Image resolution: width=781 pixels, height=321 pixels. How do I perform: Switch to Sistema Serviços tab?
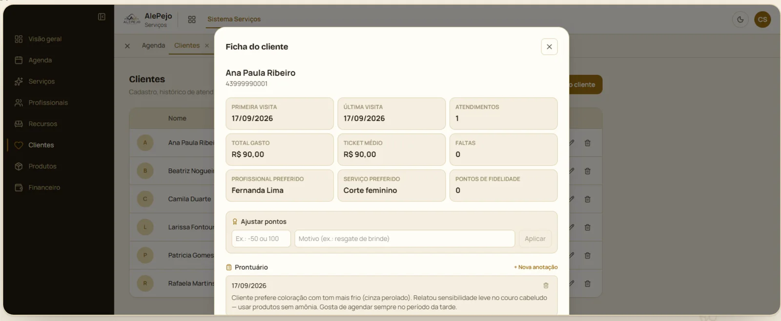pyautogui.click(x=234, y=19)
